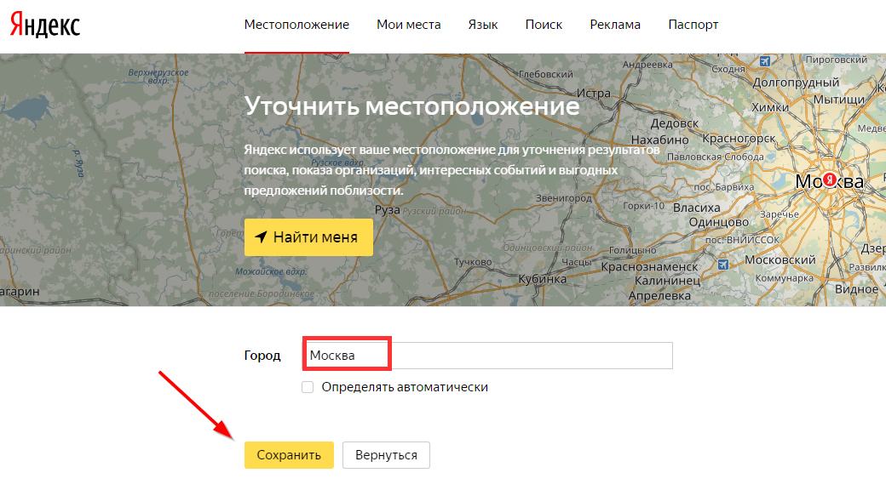Screen dimensions: 886x490
Task: Click the airport icon near Московский
Action: click(722, 265)
